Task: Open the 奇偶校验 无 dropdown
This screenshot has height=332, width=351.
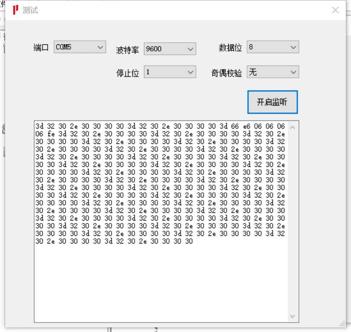Action: (x=273, y=72)
